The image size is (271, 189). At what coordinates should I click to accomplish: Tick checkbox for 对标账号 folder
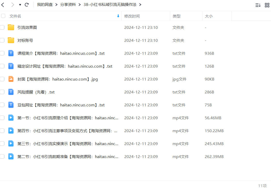point(2,40)
